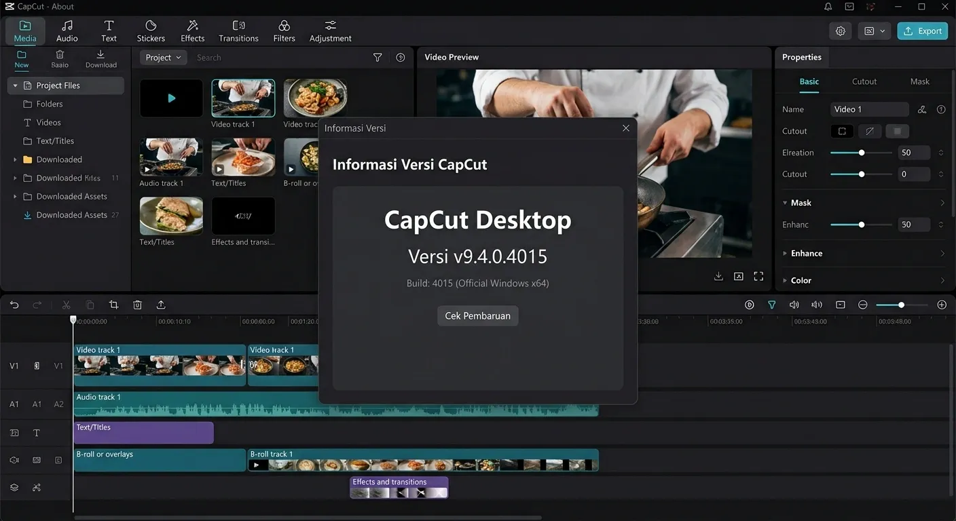The image size is (956, 521).
Task: Click the Cek Pembaruan button
Action: 477,316
